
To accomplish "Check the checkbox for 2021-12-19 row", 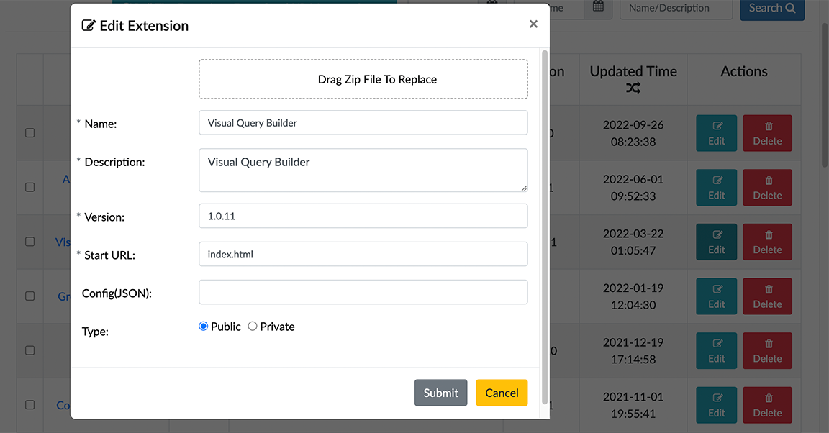I will [30, 350].
